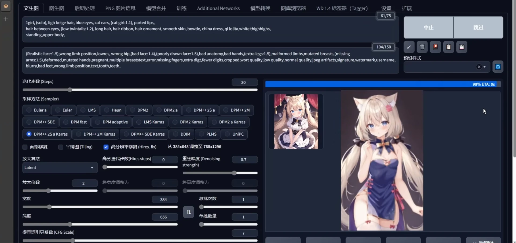Save current prompt as style via floppy icon
This screenshot has height=243, width=516.
click(x=462, y=47)
